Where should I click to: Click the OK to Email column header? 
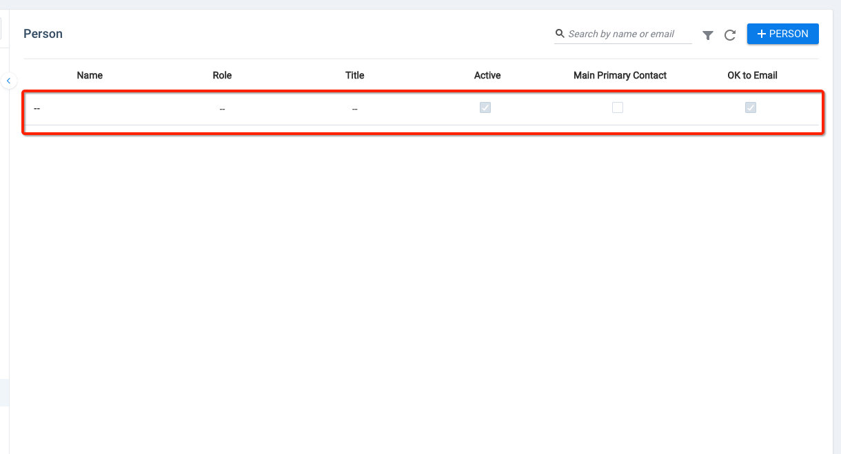752,75
